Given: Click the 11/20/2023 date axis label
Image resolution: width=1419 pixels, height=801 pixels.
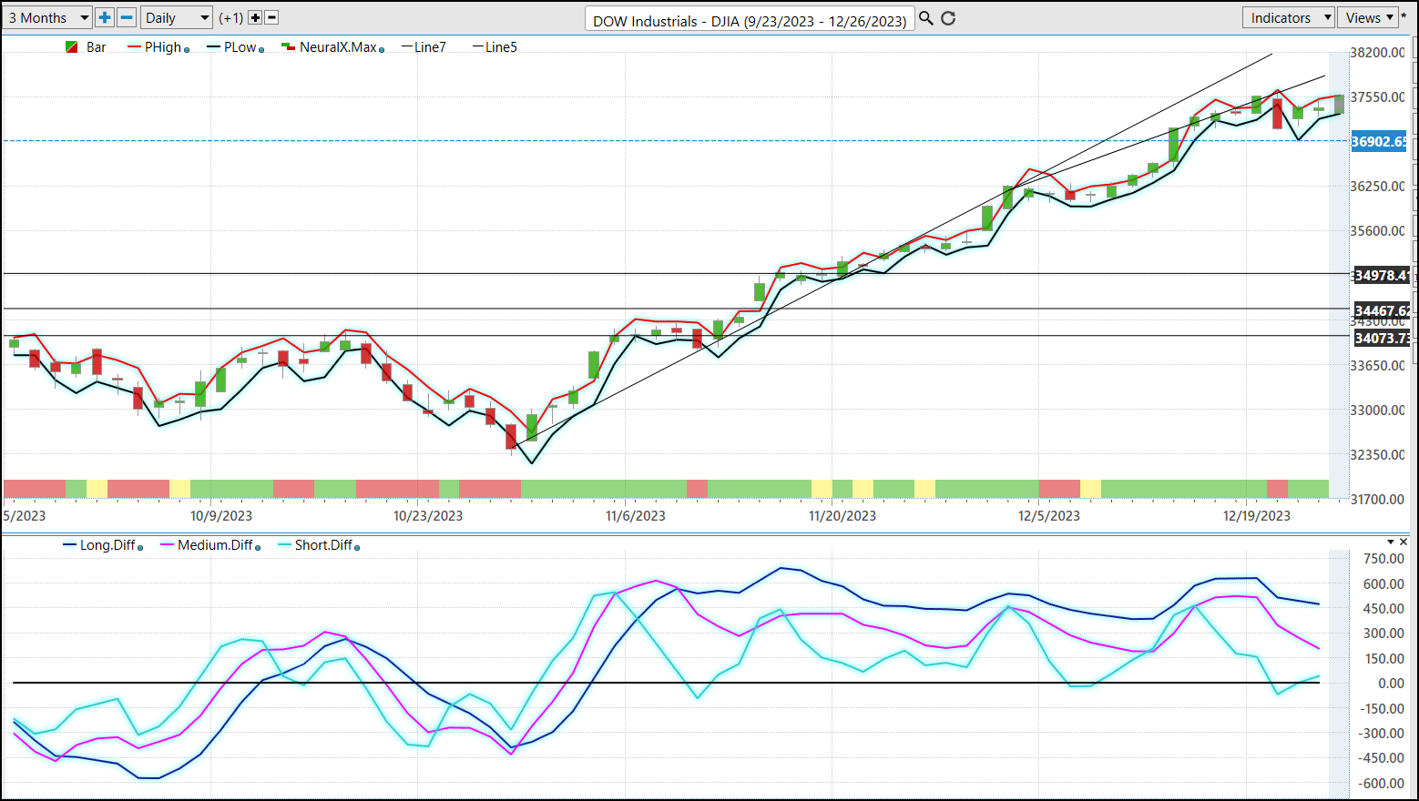Looking at the screenshot, I should 842,516.
